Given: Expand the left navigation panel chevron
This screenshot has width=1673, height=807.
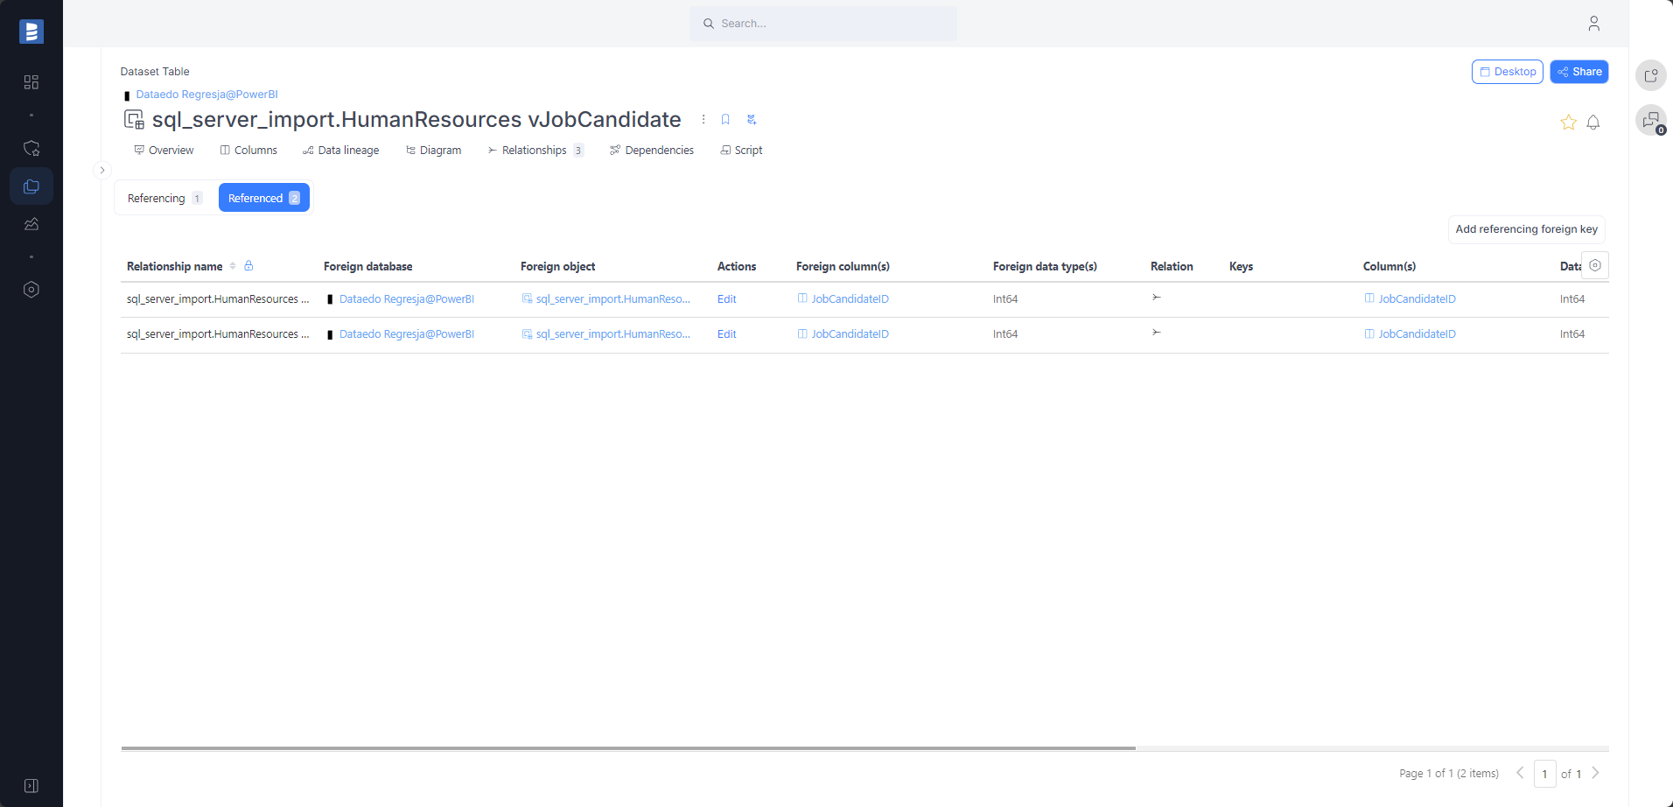Looking at the screenshot, I should point(102,170).
